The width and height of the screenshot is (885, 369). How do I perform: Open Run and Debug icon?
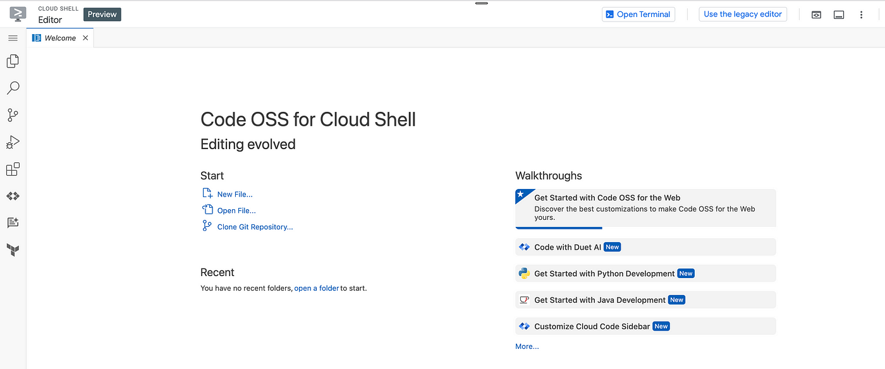(13, 142)
